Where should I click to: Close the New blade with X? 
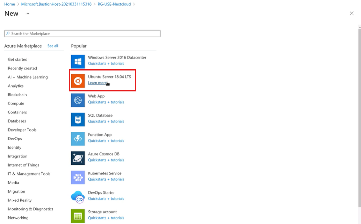click(352, 13)
